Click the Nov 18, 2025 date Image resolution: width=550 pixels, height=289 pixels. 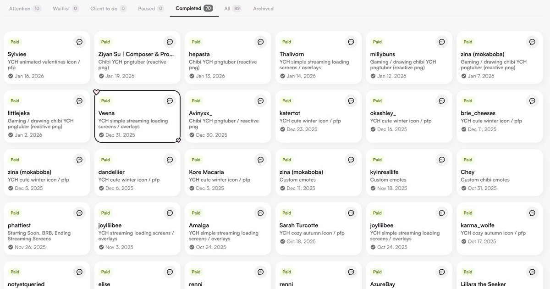tap(393, 188)
